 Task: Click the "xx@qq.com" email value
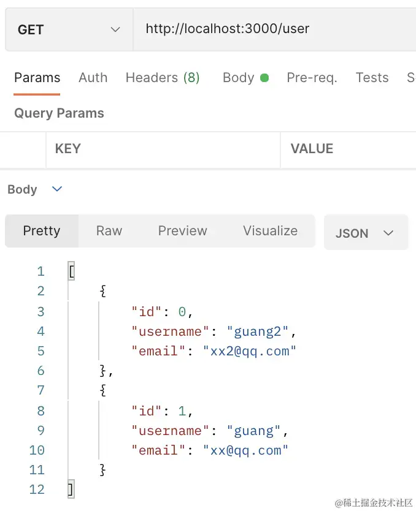(x=246, y=450)
